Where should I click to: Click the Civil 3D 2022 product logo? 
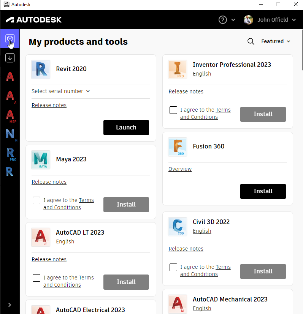[178, 227]
